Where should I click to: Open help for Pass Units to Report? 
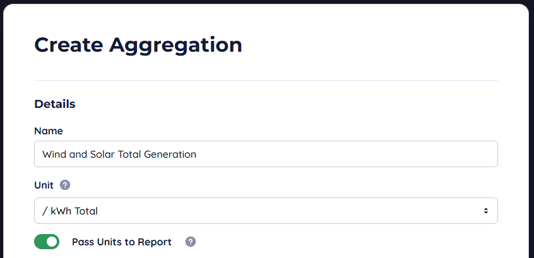[191, 242]
